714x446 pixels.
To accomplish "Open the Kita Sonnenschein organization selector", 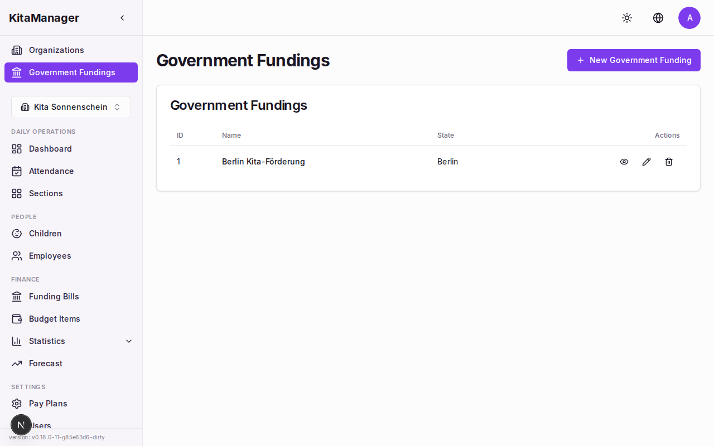I will [71, 106].
